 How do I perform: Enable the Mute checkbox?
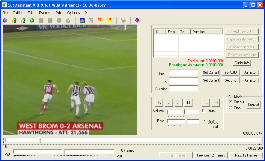[204, 111]
